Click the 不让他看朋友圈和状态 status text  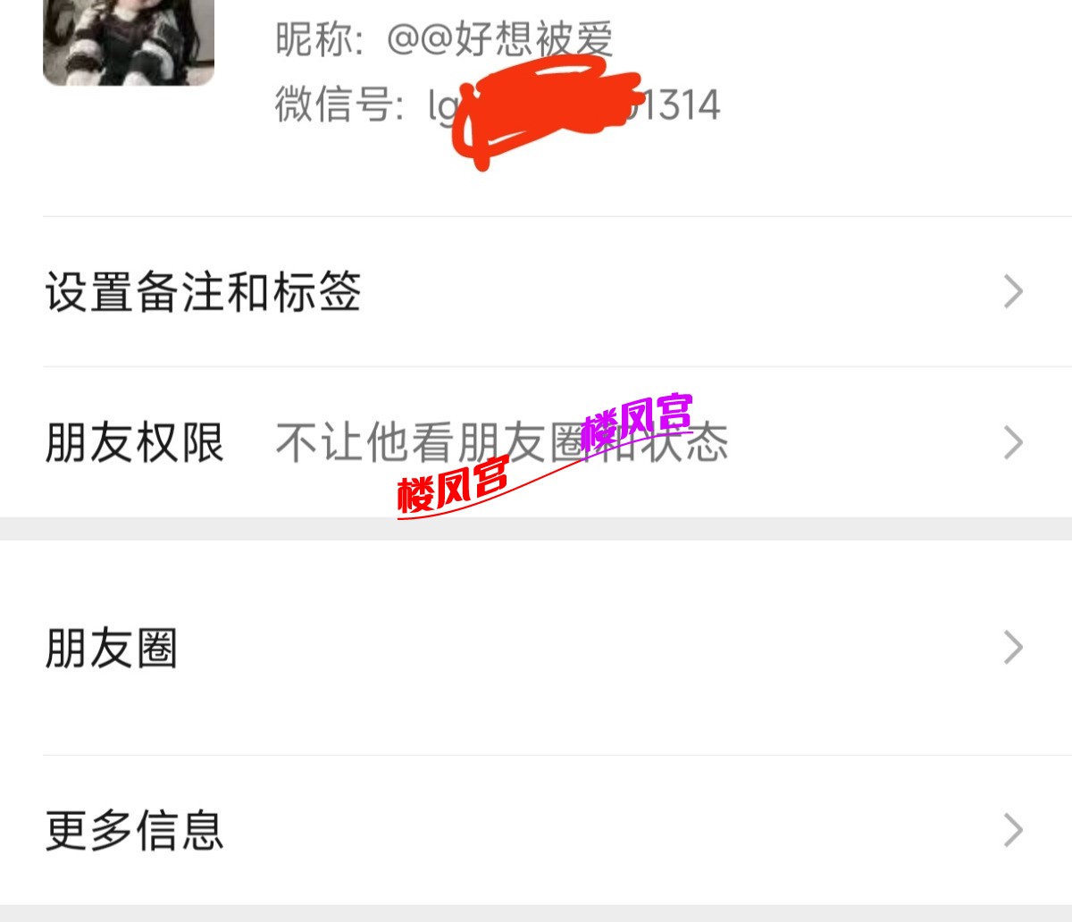pyautogui.click(x=502, y=442)
